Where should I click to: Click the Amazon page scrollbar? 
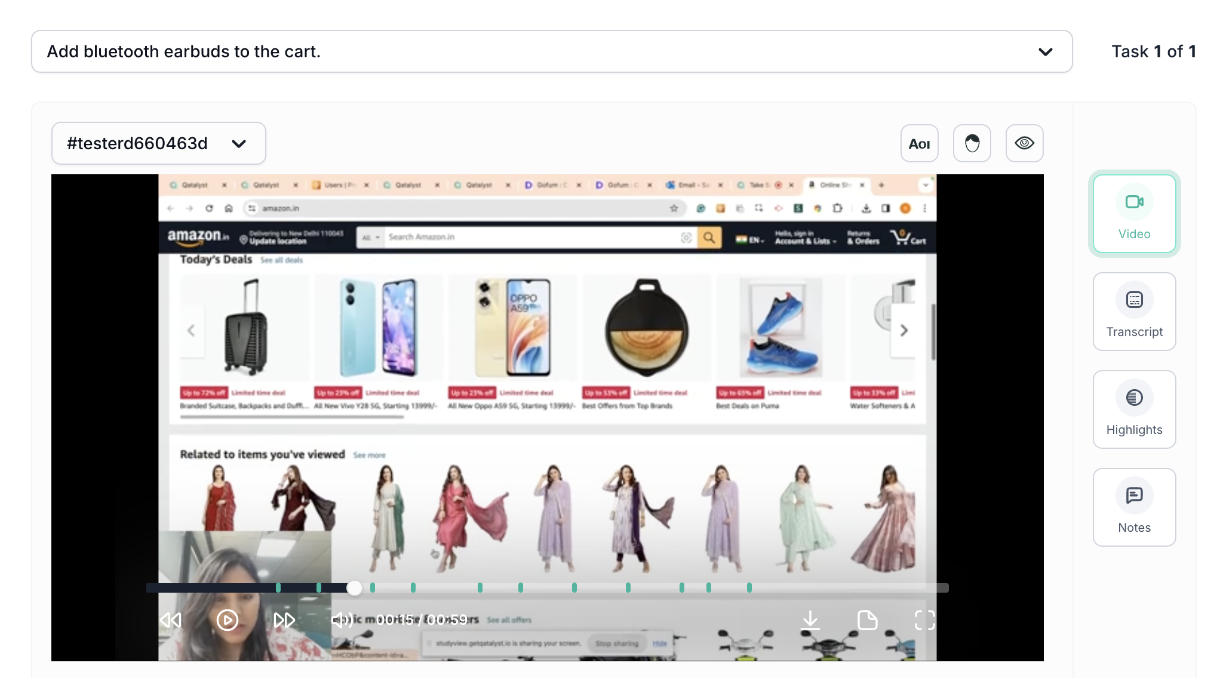pyautogui.click(x=933, y=332)
